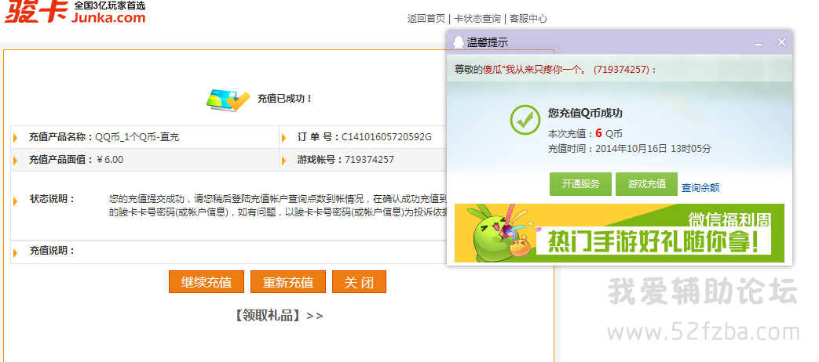Open 返回首页 link
Viewport: 819px width, 362px height.
426,19
